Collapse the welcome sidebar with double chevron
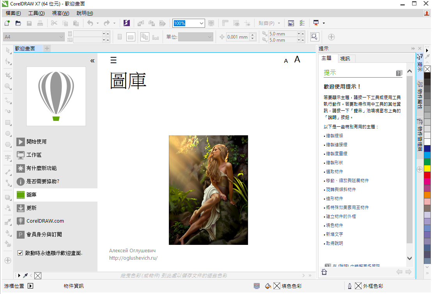 click(x=92, y=61)
